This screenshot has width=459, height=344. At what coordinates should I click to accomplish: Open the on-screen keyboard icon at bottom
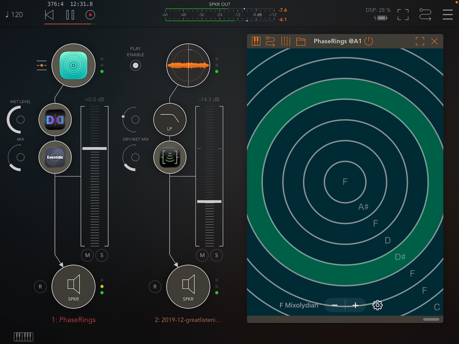[24, 337]
